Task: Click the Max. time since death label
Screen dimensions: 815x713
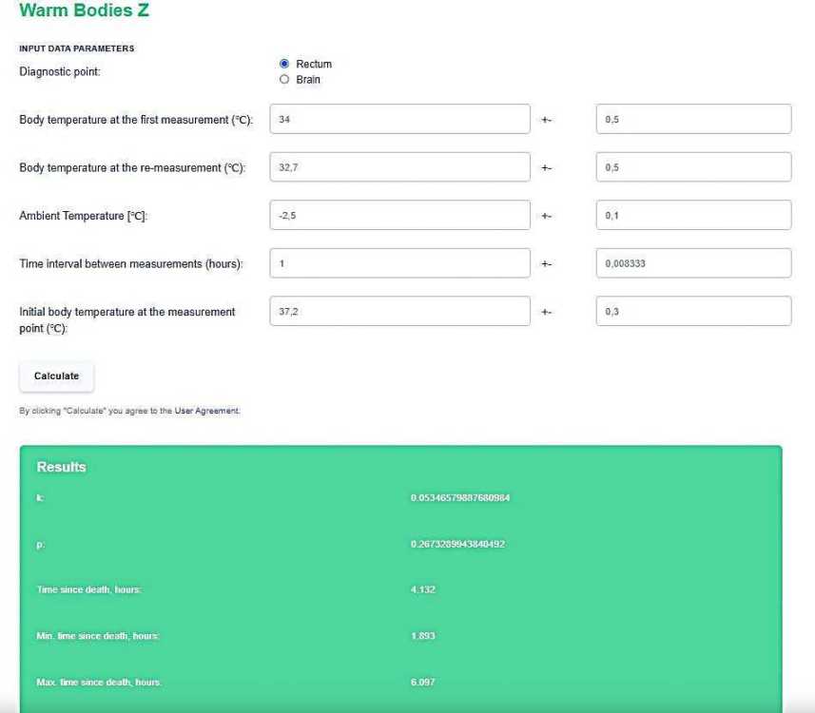Action: [99, 682]
